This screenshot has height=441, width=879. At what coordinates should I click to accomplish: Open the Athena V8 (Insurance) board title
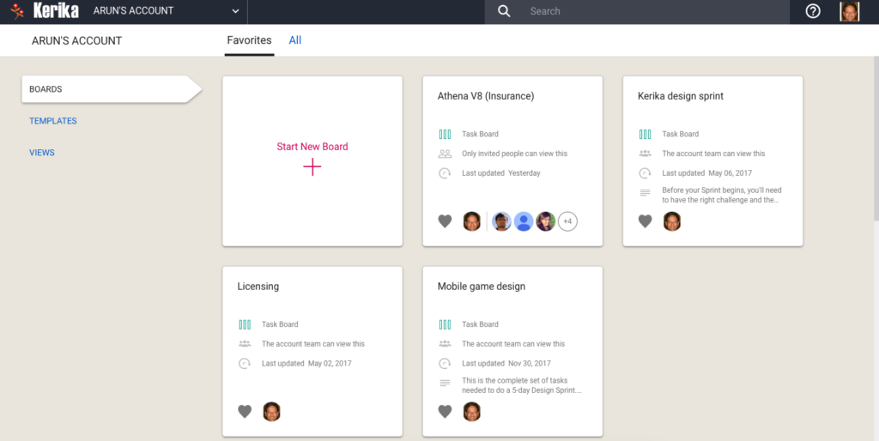coord(486,96)
